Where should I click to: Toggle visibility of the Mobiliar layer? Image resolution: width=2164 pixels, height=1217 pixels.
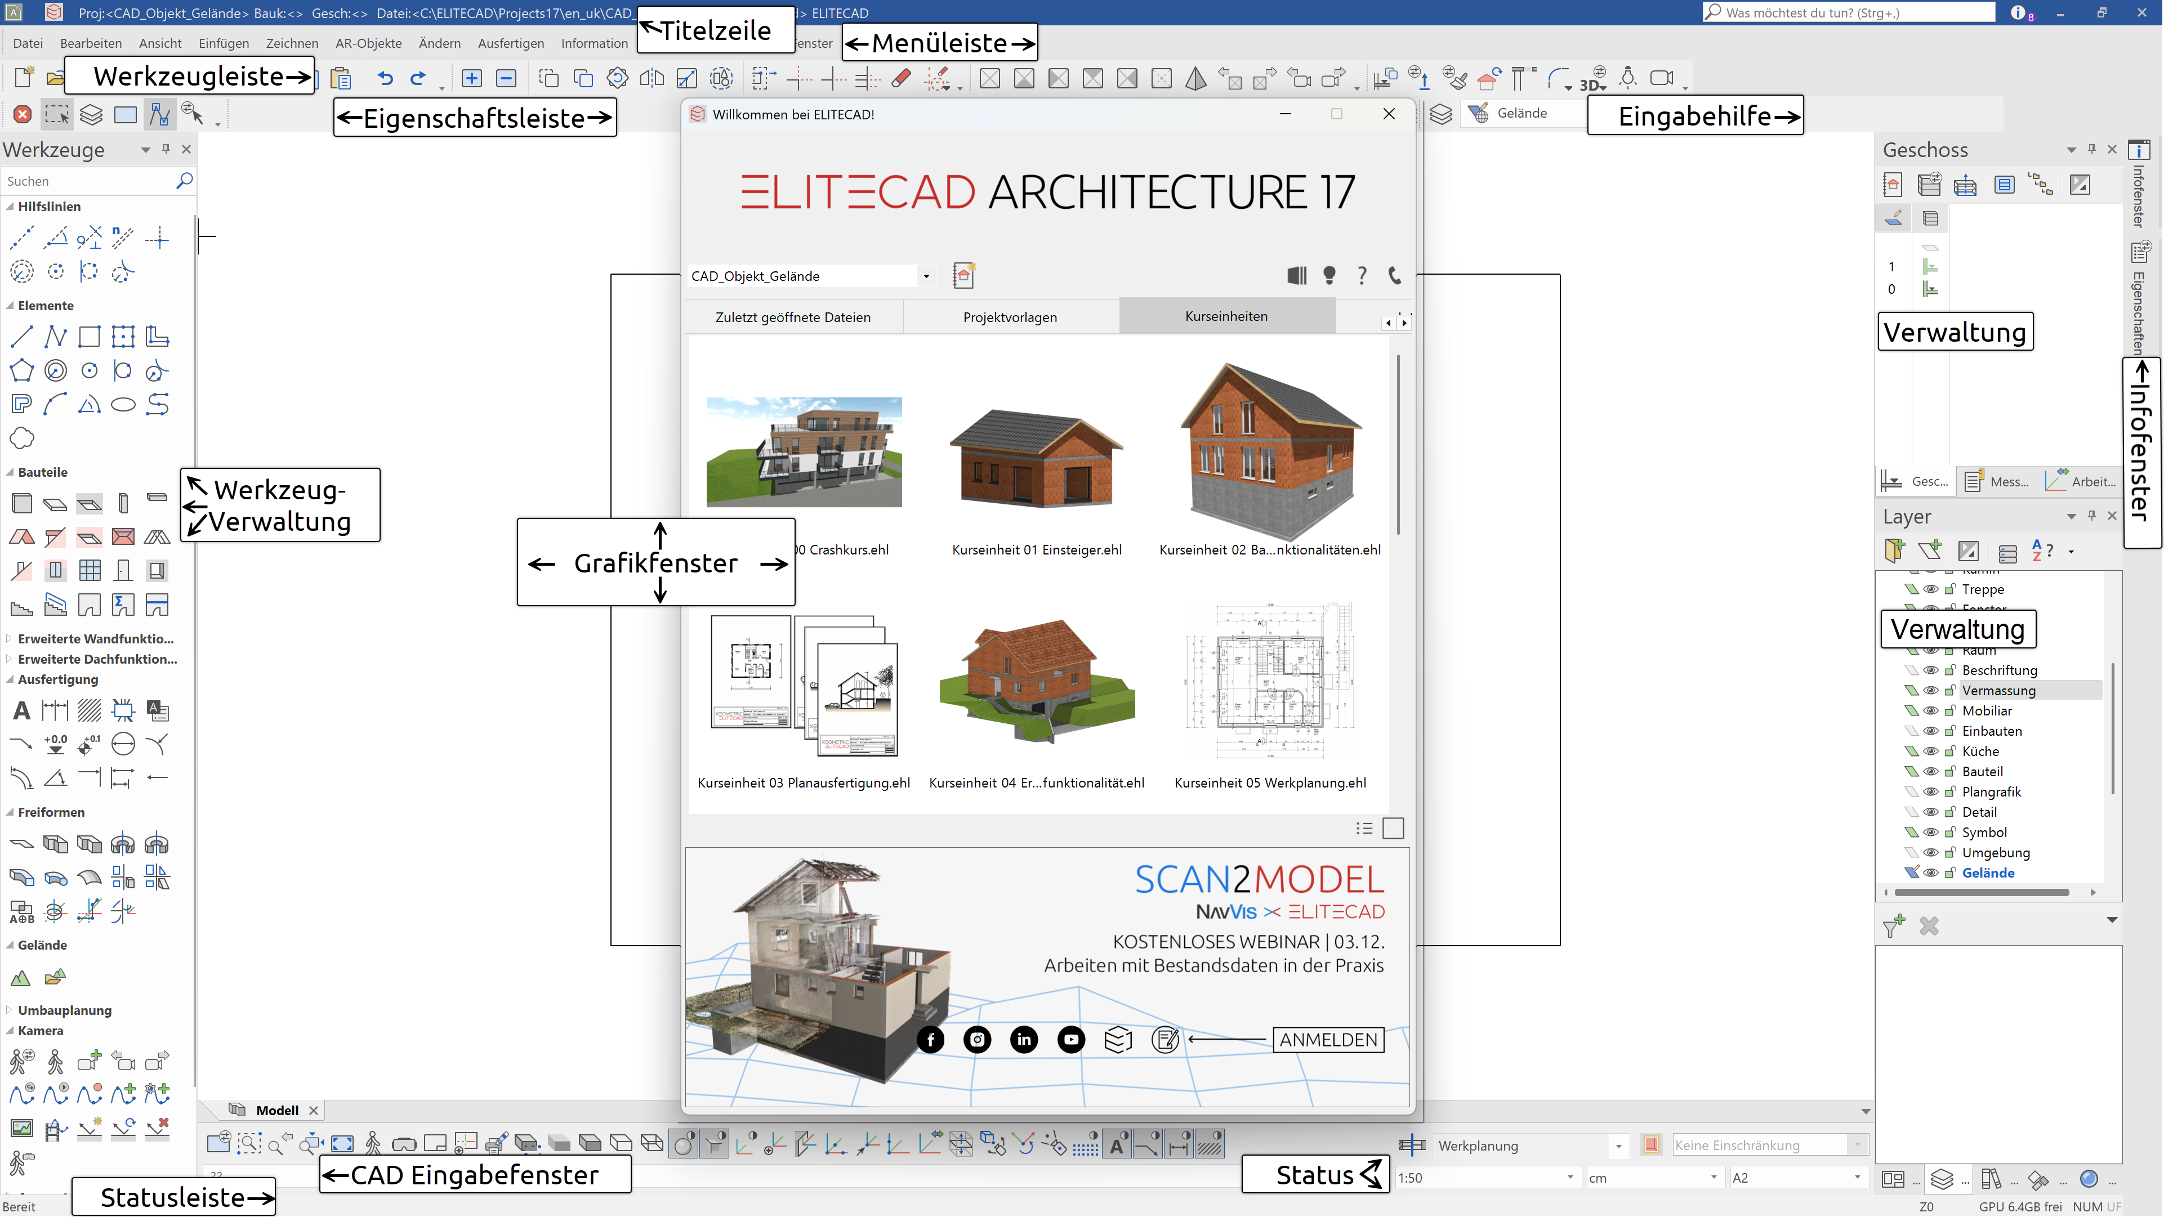coord(1931,710)
